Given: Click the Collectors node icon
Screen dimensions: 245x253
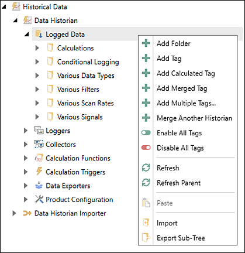Looking at the screenshot, I should click(39, 144).
